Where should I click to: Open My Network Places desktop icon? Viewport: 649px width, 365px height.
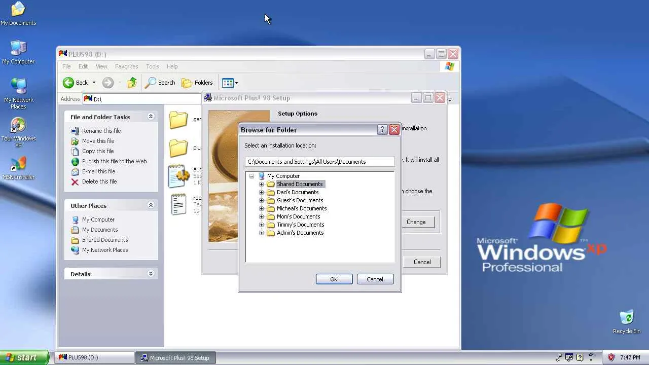click(x=18, y=94)
